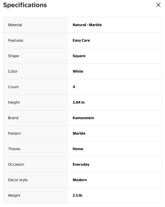The width and height of the screenshot is (165, 207).
Task: Select the Count row label
Action: 13,87
